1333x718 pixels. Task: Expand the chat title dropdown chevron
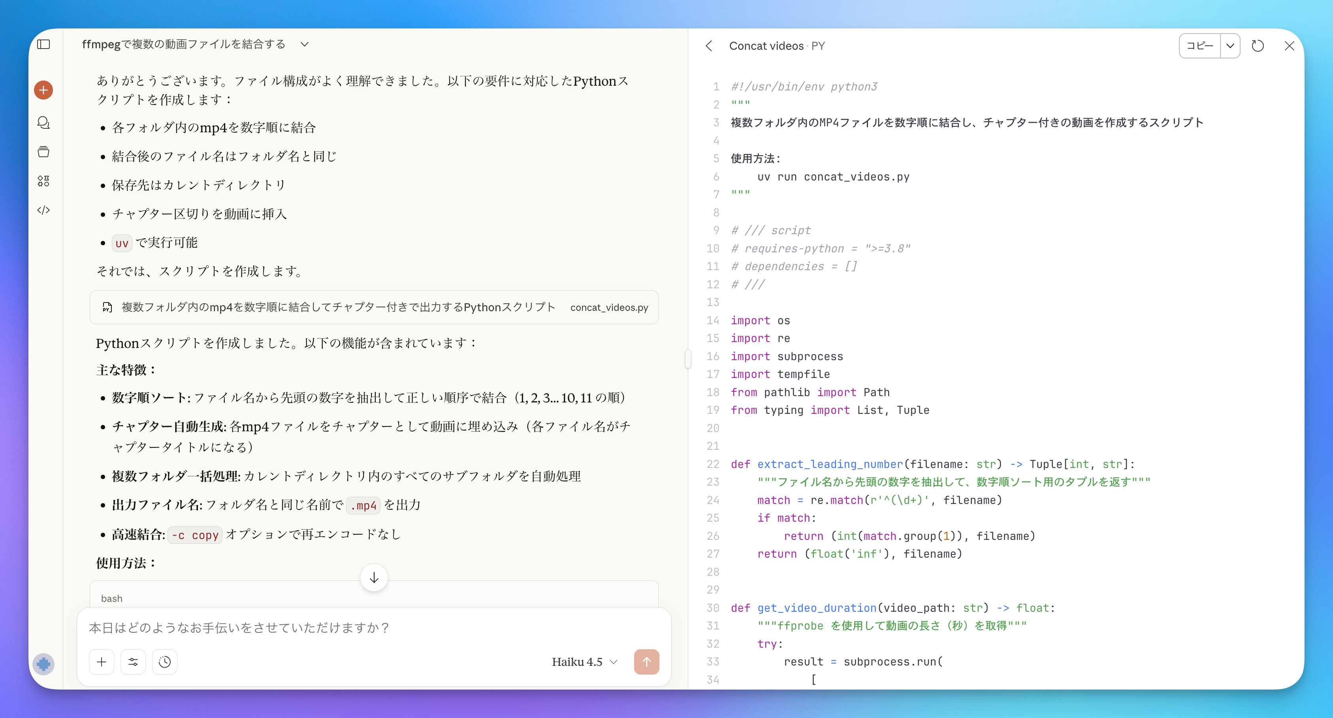305,45
